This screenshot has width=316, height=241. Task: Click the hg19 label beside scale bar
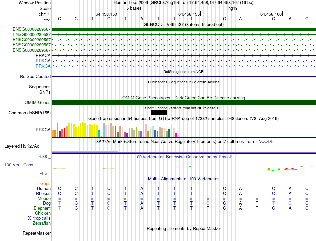233,8
